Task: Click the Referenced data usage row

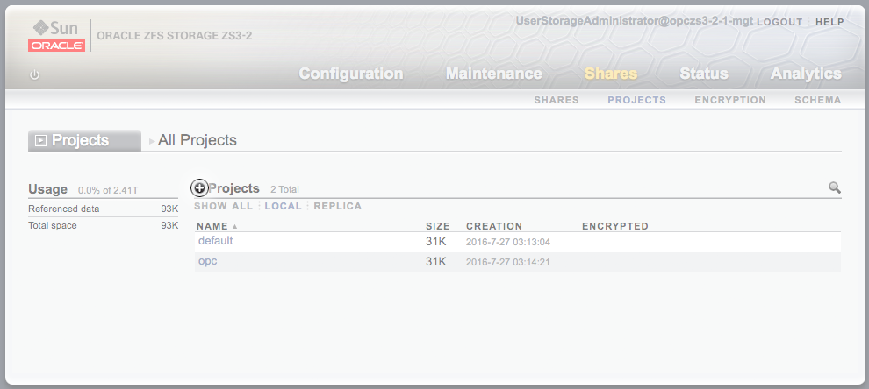Action: click(x=103, y=209)
